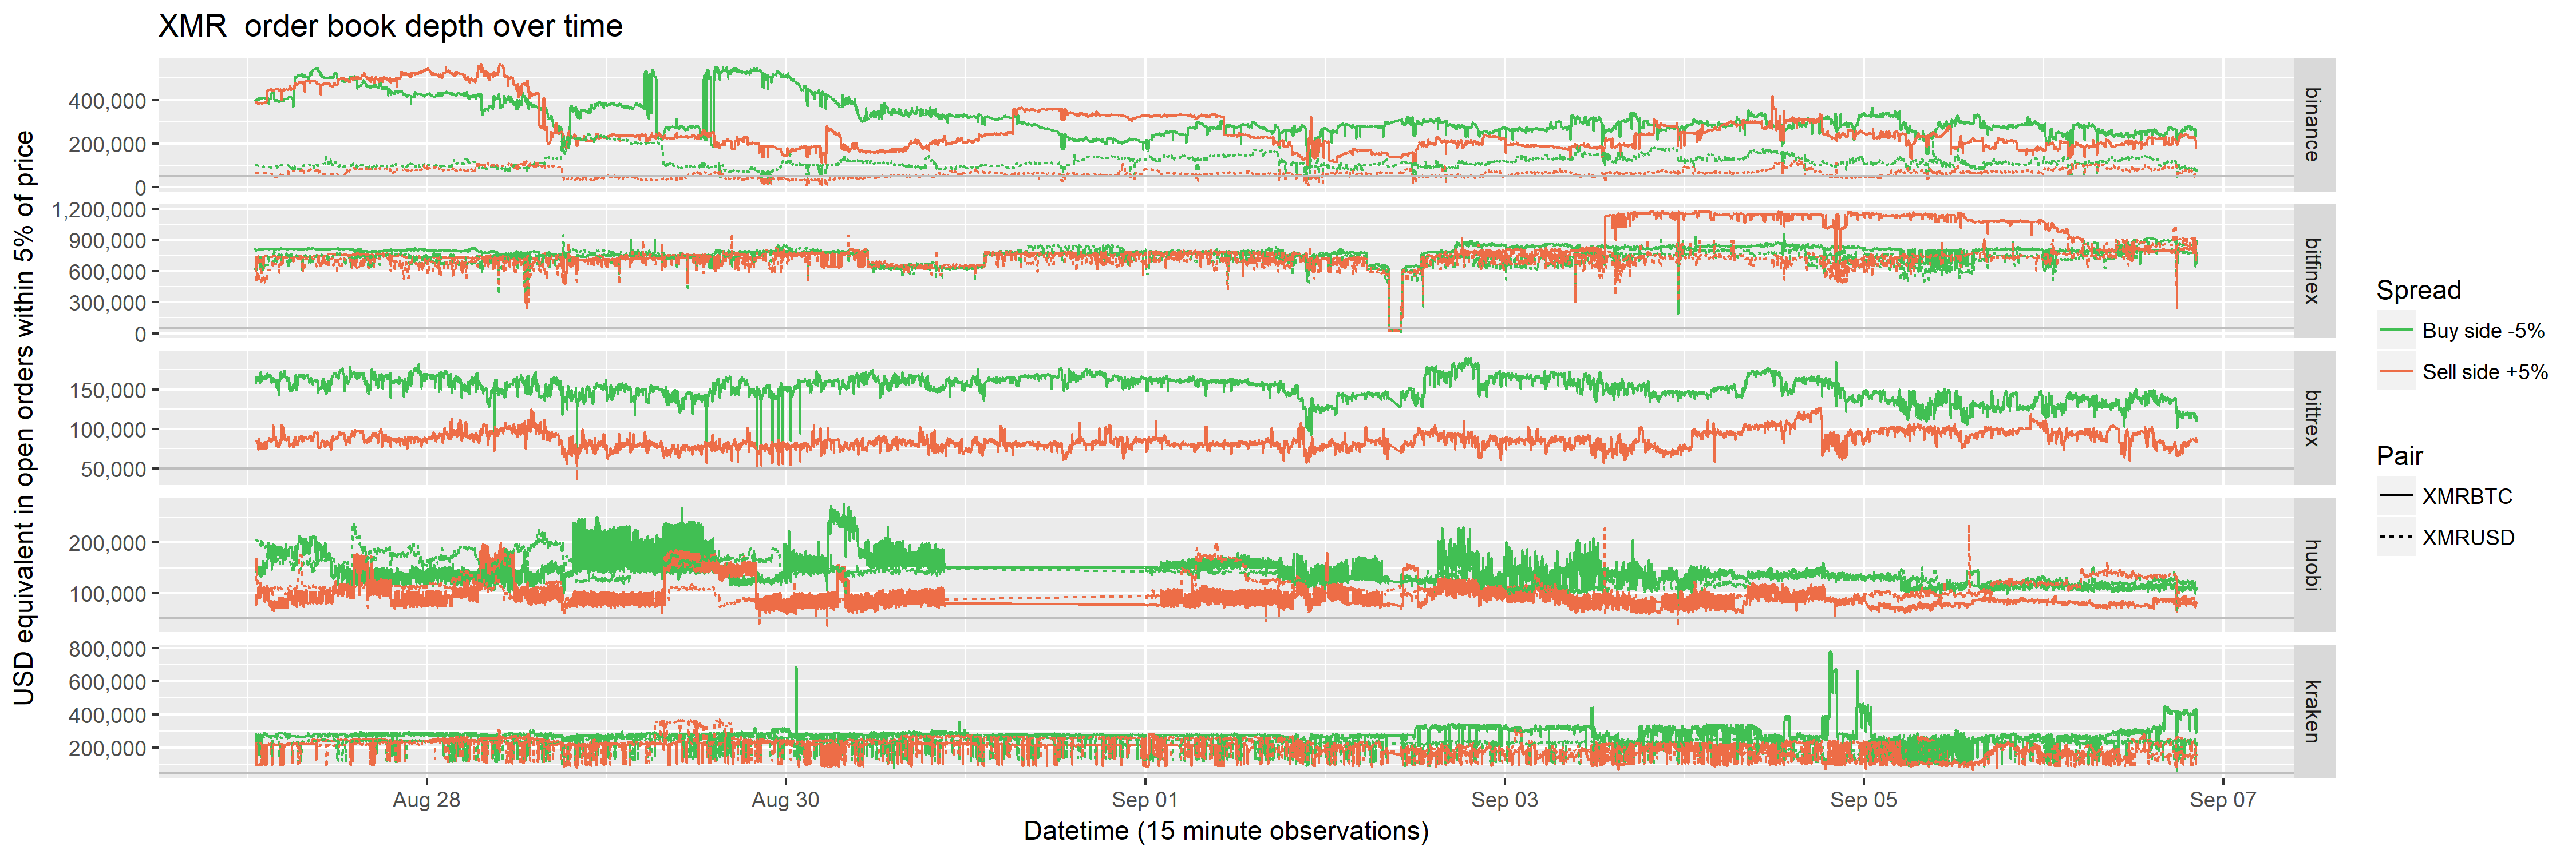Screen dimensions: 2576x858
Task: Click the 'Buy side -5%' legend text
Action: pos(2483,331)
